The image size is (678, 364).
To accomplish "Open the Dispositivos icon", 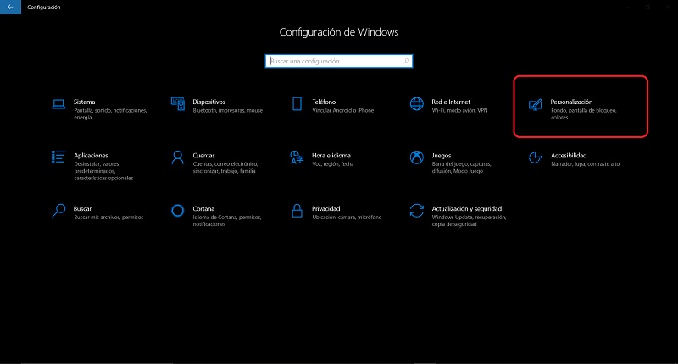I will [178, 104].
